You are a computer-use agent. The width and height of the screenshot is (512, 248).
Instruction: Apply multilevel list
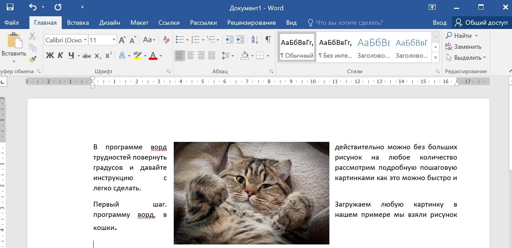211,40
